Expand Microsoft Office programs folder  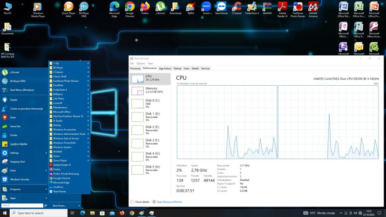(69, 112)
